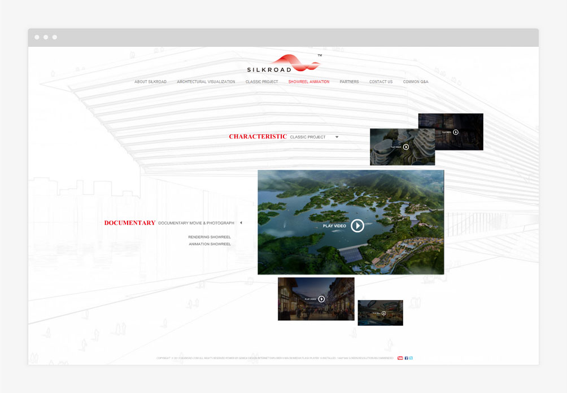Select Classic Project in top navigation

point(261,82)
